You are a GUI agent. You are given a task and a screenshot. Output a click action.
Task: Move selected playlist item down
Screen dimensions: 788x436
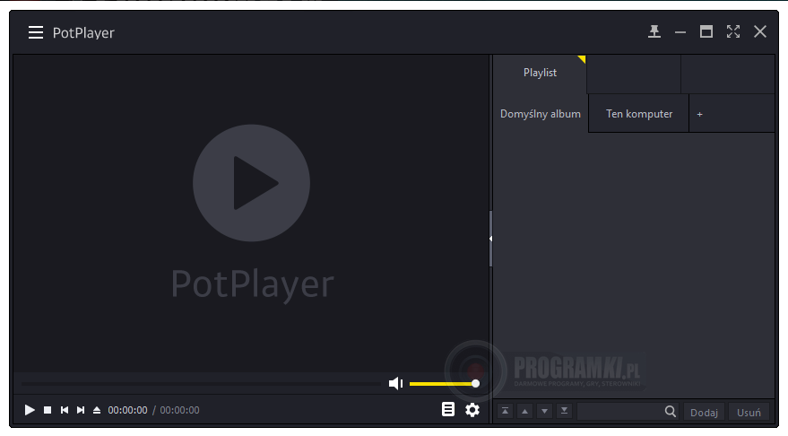pyautogui.click(x=544, y=412)
